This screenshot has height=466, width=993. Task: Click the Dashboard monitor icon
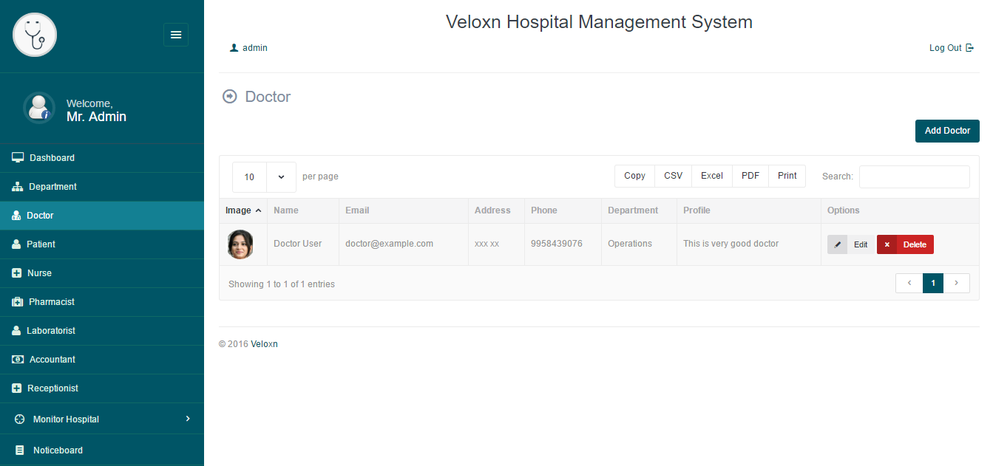coord(18,157)
